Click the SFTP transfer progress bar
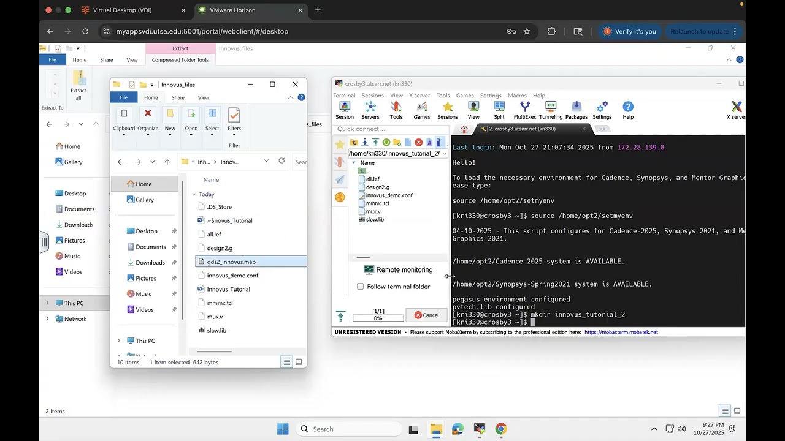The height and width of the screenshot is (441, 785). click(378, 318)
